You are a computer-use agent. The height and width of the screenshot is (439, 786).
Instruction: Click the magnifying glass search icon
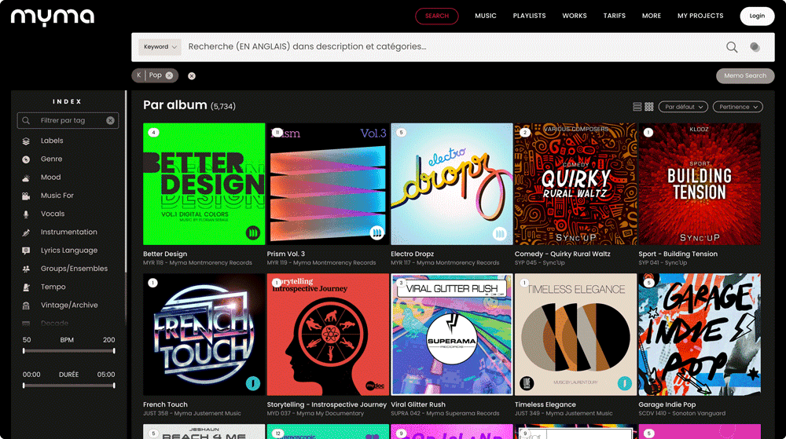(732, 47)
